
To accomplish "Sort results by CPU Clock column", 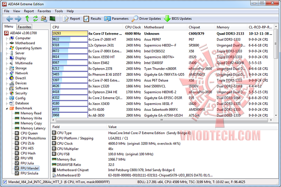I will pos(132,27).
